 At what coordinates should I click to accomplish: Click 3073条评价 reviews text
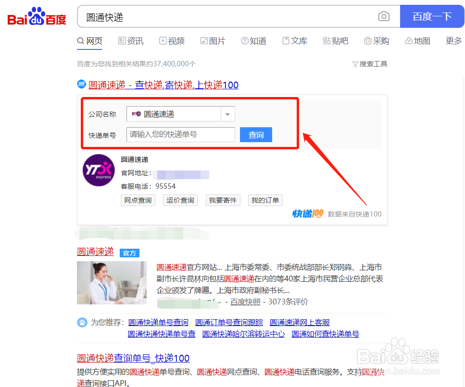(x=288, y=302)
